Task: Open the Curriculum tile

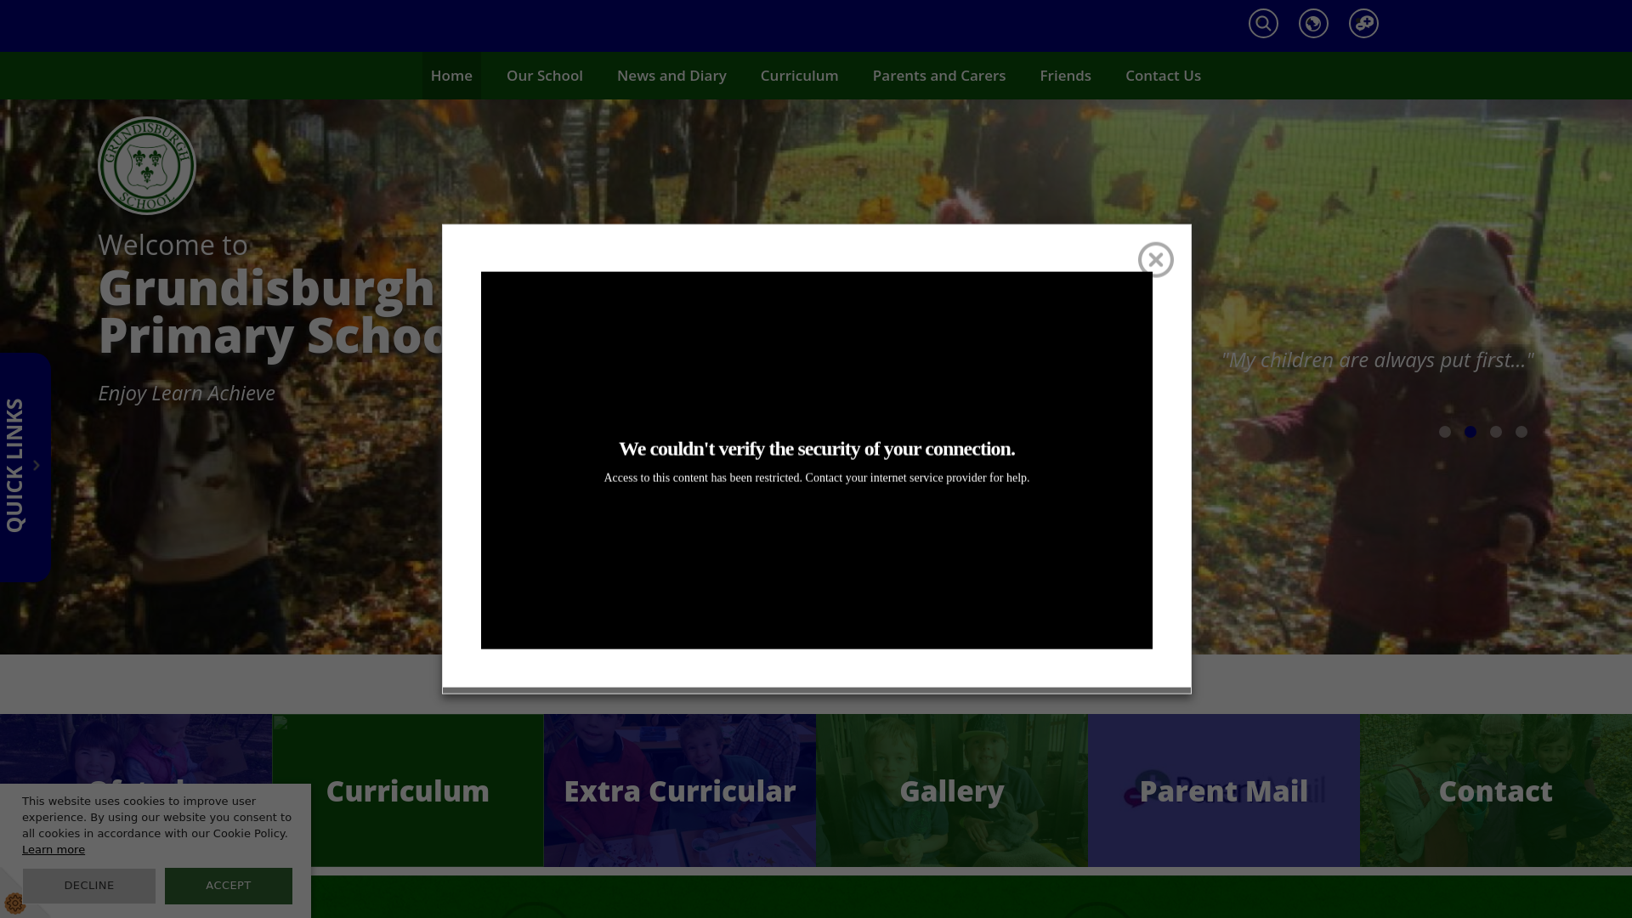Action: coord(408,790)
